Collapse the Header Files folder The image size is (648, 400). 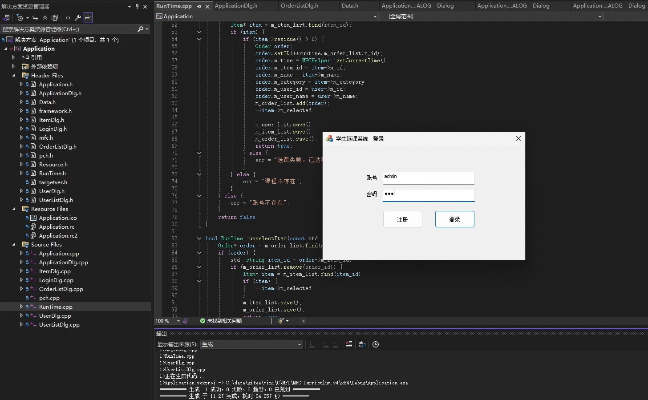click(x=14, y=76)
